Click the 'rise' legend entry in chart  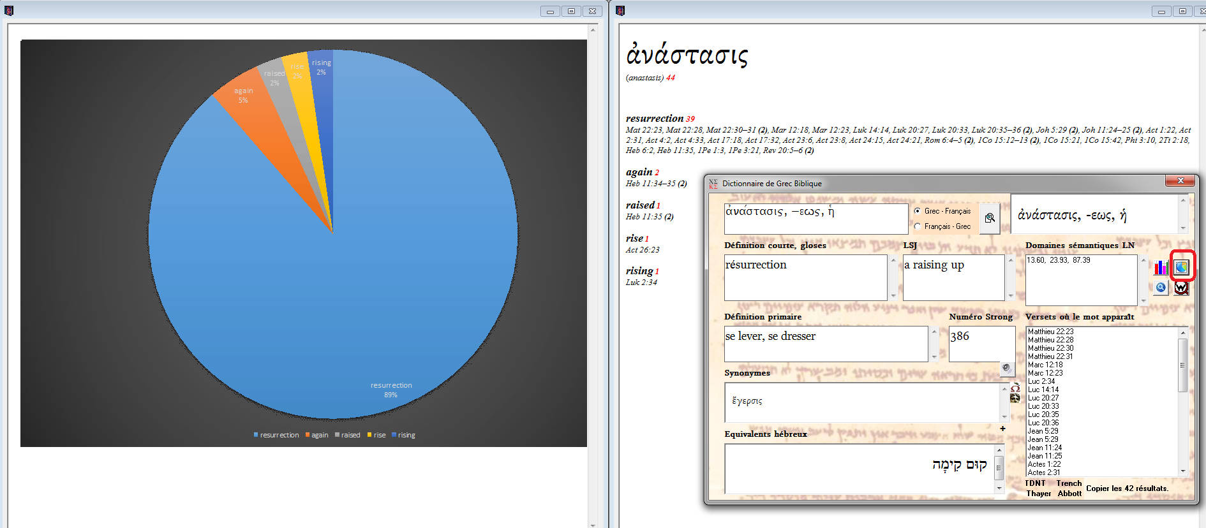click(376, 435)
